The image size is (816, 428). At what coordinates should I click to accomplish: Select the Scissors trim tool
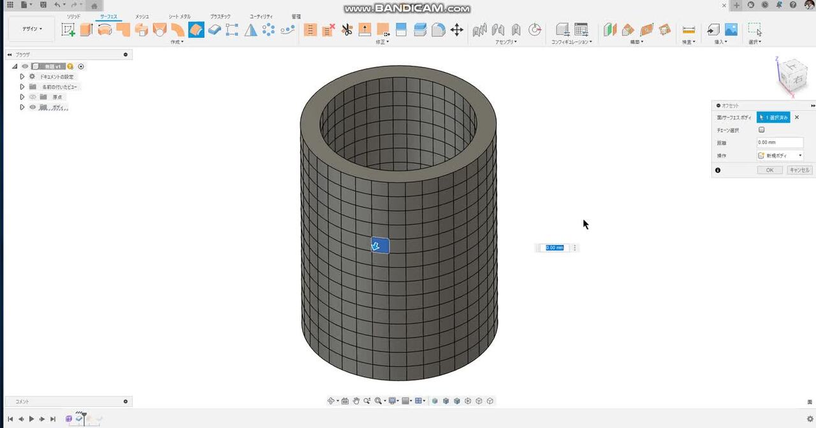coord(347,29)
